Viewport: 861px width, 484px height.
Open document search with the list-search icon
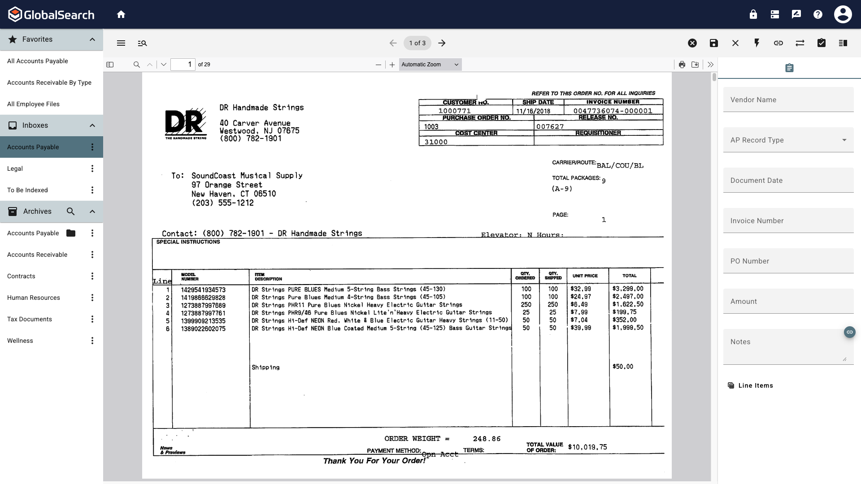coord(143,43)
